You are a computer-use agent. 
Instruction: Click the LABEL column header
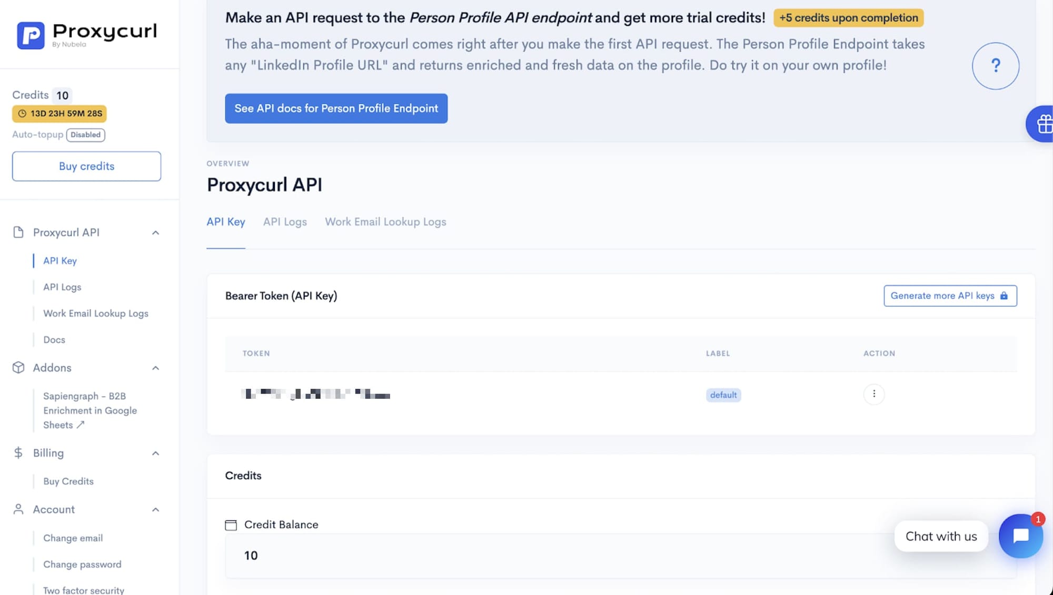718,354
